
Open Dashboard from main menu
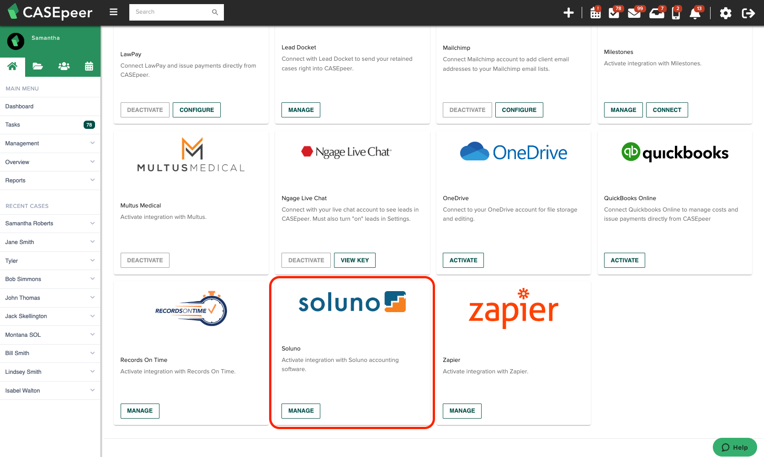coord(50,106)
